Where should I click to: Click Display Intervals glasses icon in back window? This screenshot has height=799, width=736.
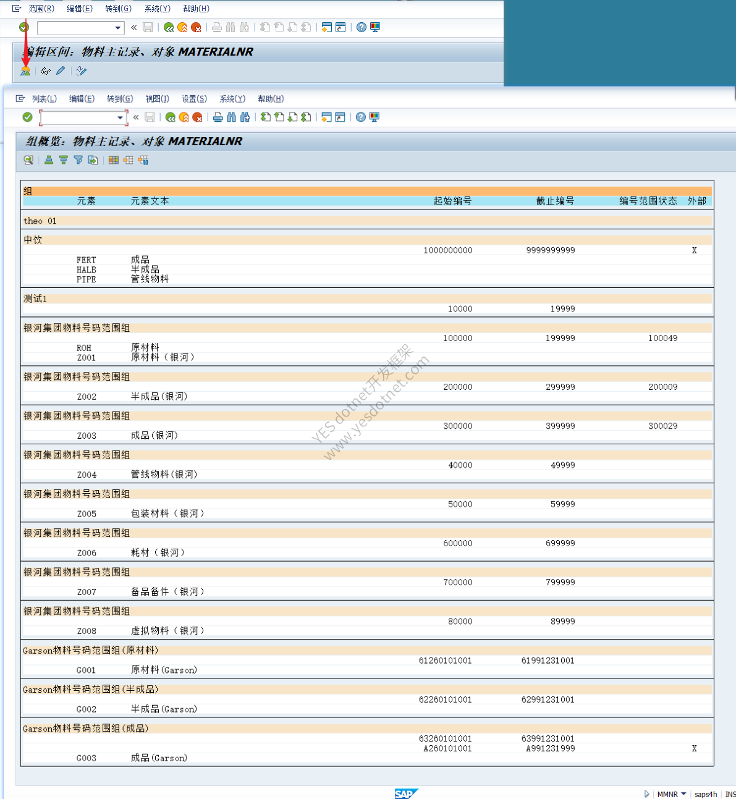46,71
